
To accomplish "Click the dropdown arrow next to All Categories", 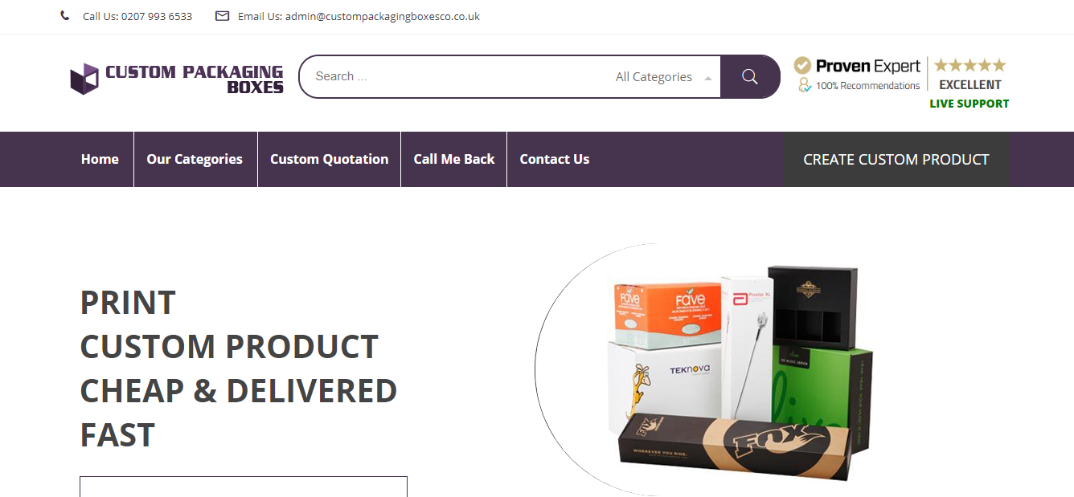I will click(x=707, y=78).
